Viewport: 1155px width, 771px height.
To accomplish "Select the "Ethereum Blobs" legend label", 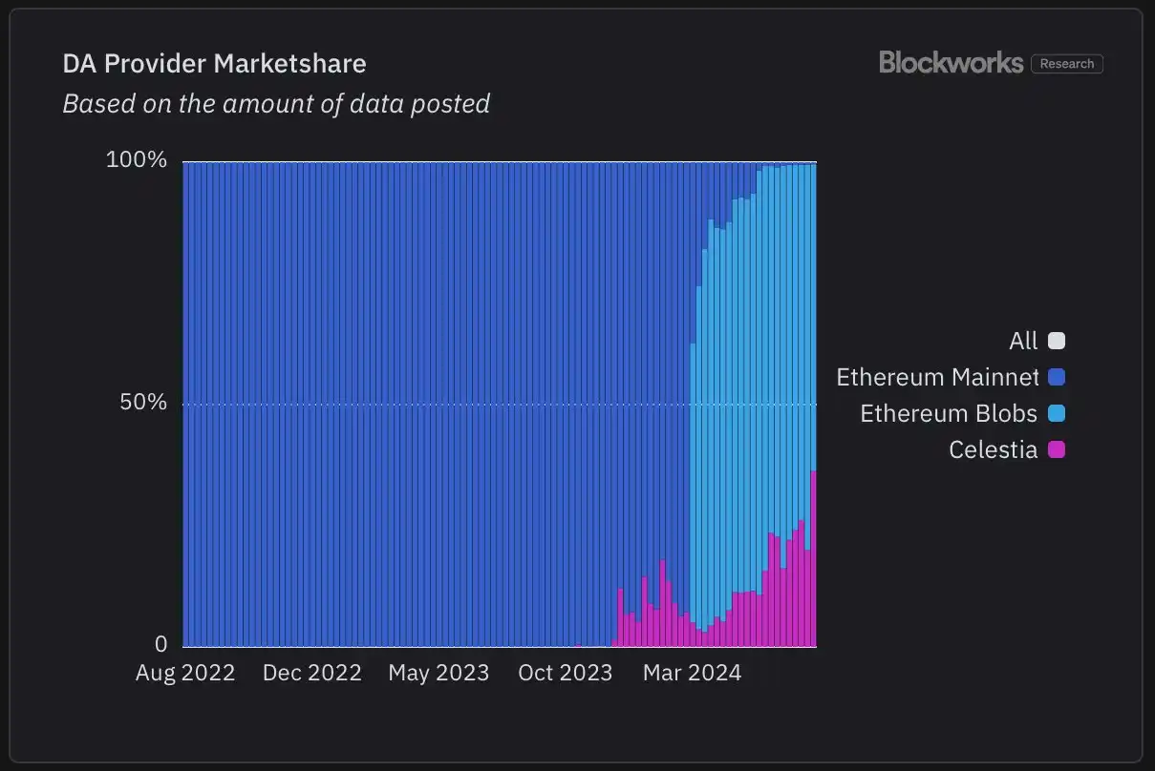I will [949, 413].
